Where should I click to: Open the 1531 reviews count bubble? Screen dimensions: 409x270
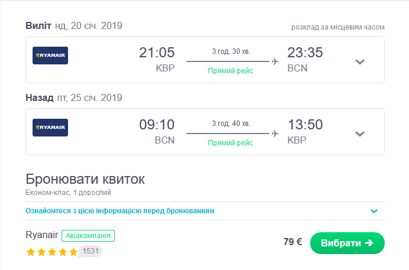(91, 251)
